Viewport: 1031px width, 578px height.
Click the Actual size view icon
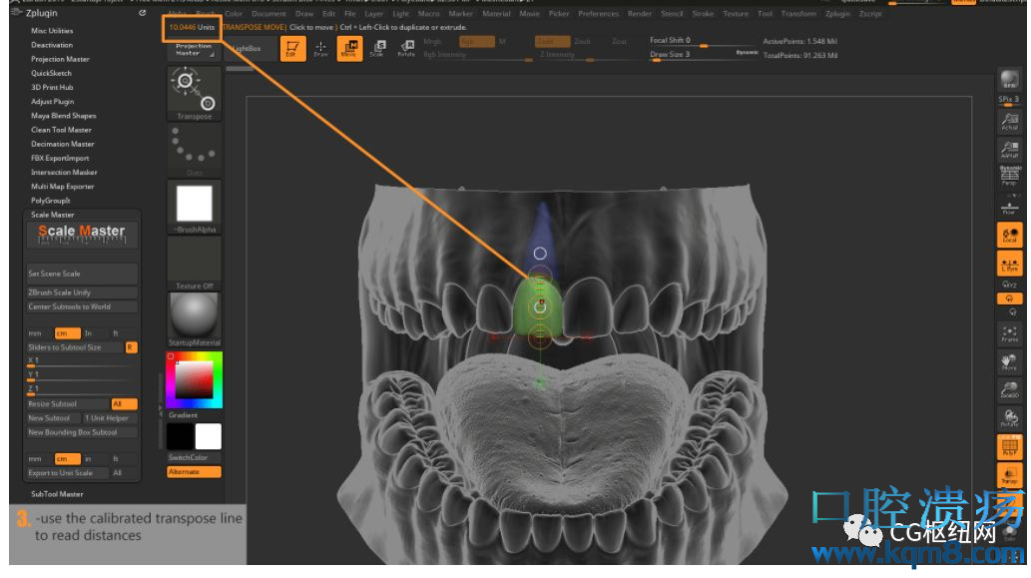[x=1009, y=123]
